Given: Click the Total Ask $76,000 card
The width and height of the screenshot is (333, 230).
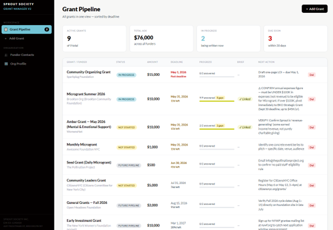Looking at the screenshot, I should click(x=161, y=38).
